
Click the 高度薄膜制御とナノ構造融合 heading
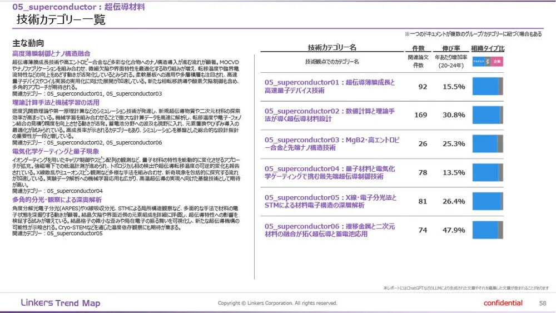pos(51,53)
